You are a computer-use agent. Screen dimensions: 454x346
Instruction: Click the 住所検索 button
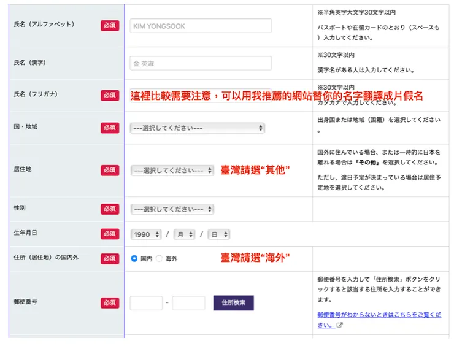pos(234,303)
